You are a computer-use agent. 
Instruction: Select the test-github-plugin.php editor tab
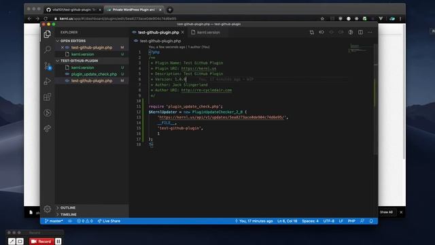(158, 33)
